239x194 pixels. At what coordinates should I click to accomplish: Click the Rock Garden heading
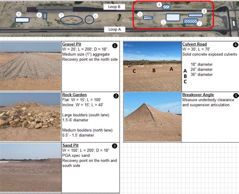(75, 95)
